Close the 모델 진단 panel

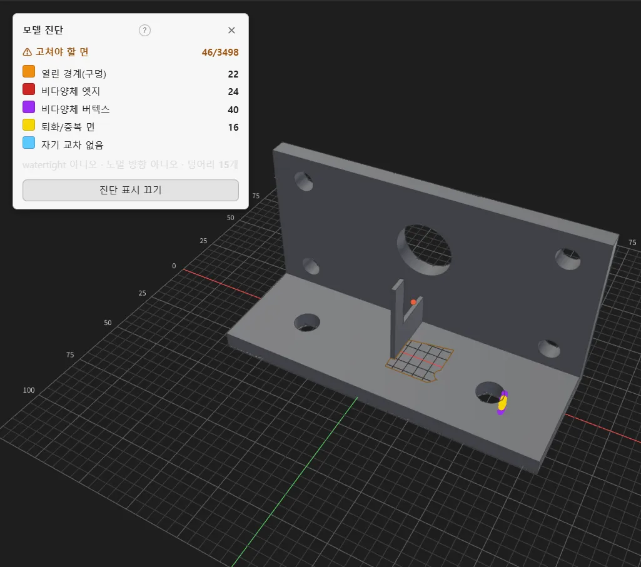(231, 30)
